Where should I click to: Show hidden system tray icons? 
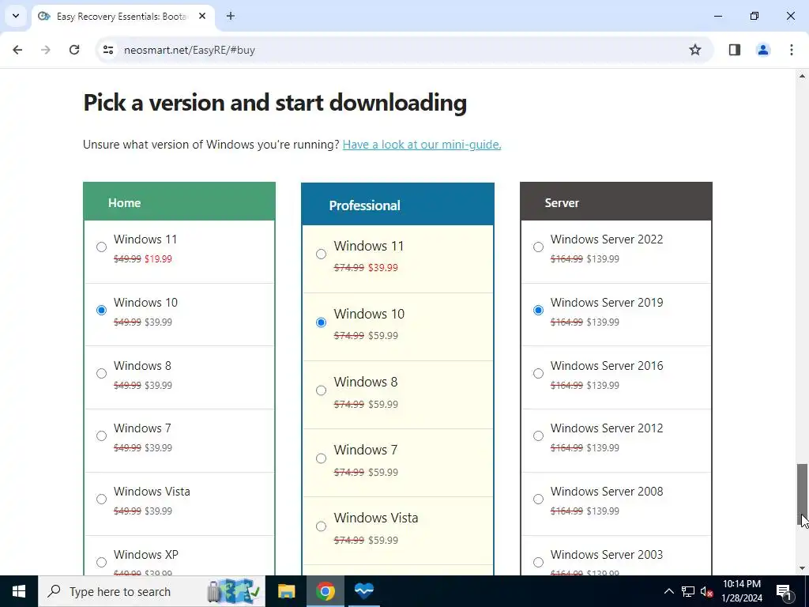[x=668, y=591]
